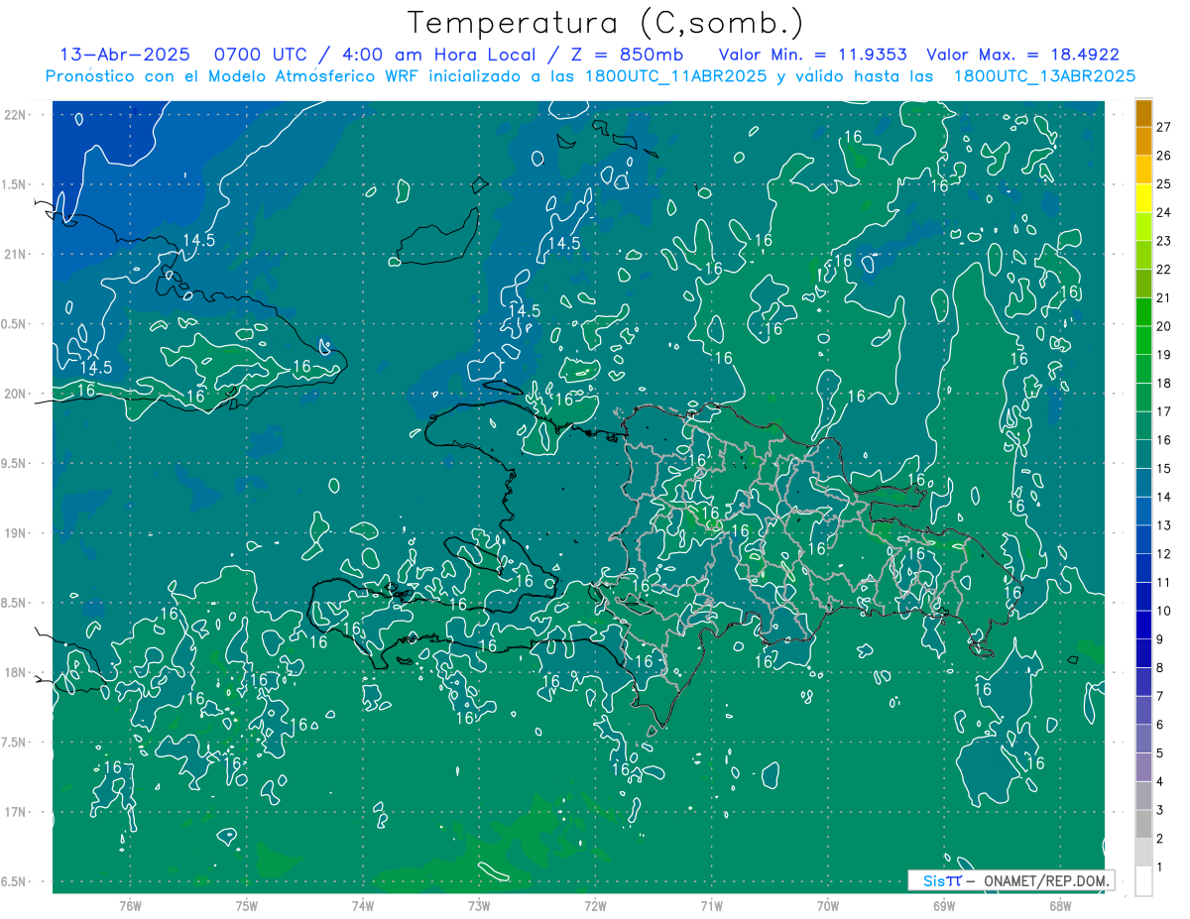
Task: Click the 'ONAMET/REP.DOM.' credit label
Action: coord(1046,880)
